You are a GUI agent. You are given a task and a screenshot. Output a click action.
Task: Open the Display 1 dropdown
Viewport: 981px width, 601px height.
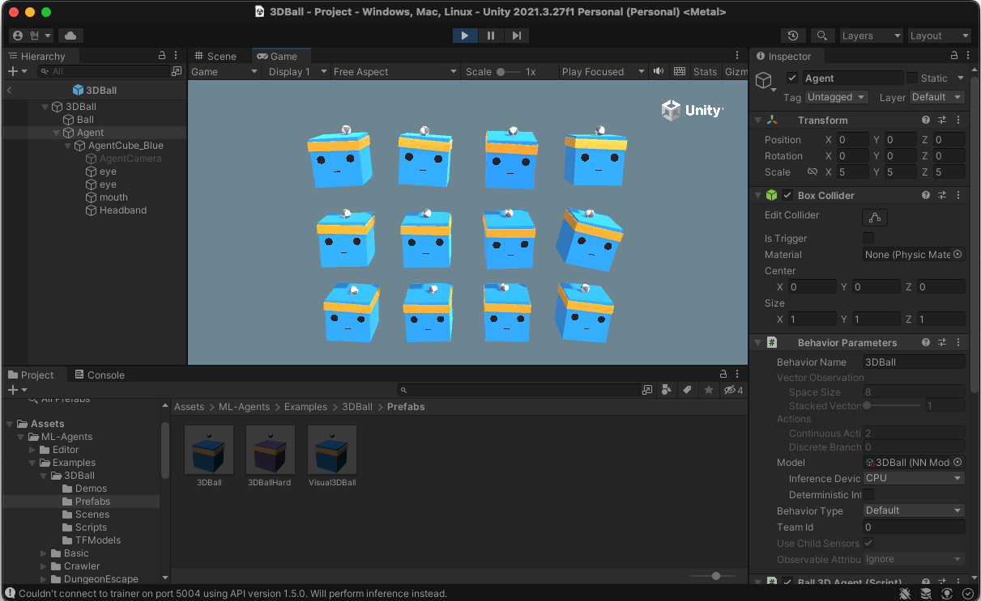tap(296, 71)
